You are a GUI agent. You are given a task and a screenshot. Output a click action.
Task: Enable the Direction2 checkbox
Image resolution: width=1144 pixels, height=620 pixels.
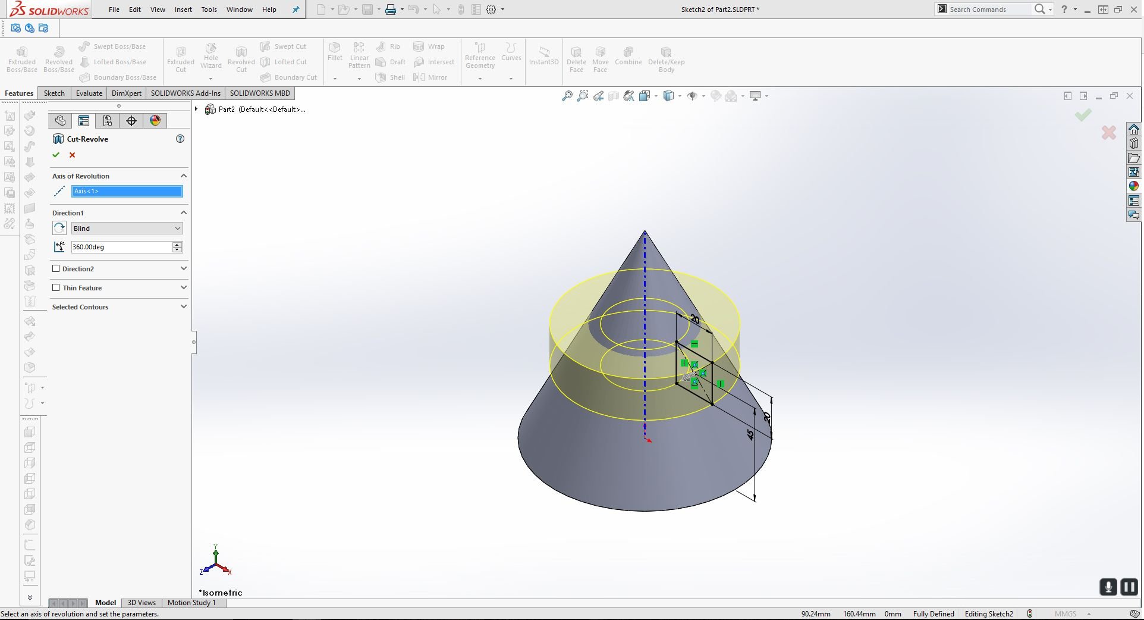(56, 269)
